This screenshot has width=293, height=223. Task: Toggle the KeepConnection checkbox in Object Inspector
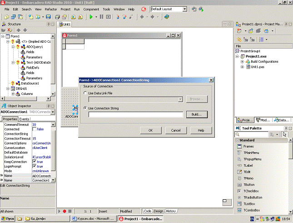click(x=35, y=161)
